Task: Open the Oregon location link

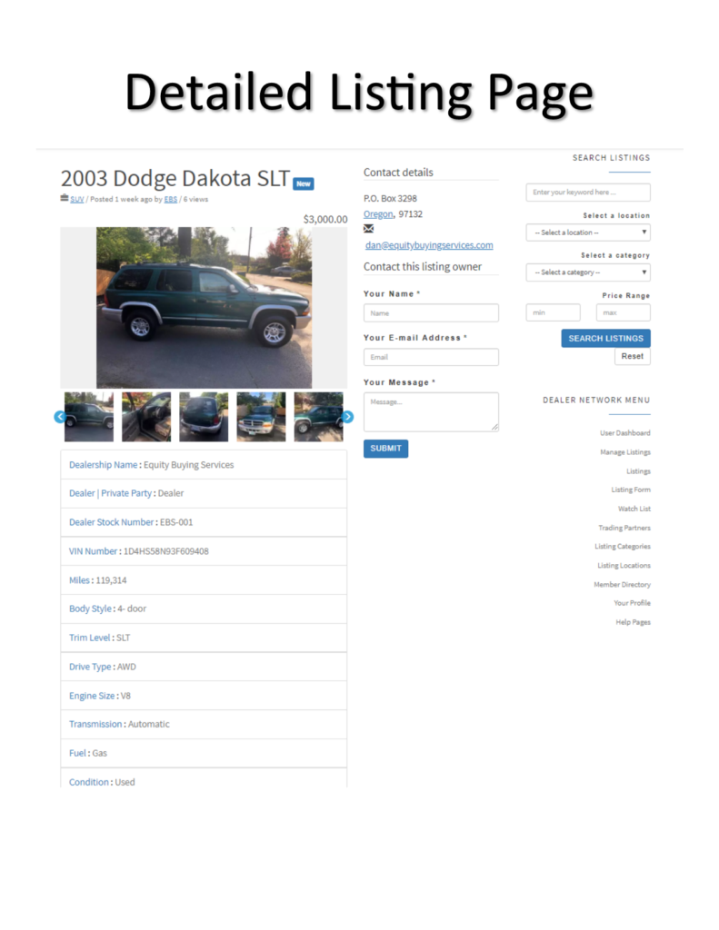Action: [x=378, y=214]
